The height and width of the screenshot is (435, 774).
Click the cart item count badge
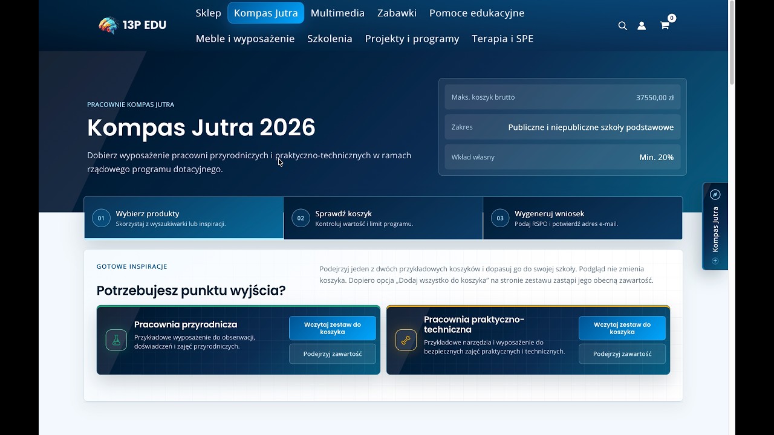pos(672,18)
